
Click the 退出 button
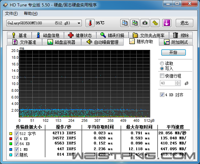pyautogui.click(x=185, y=23)
